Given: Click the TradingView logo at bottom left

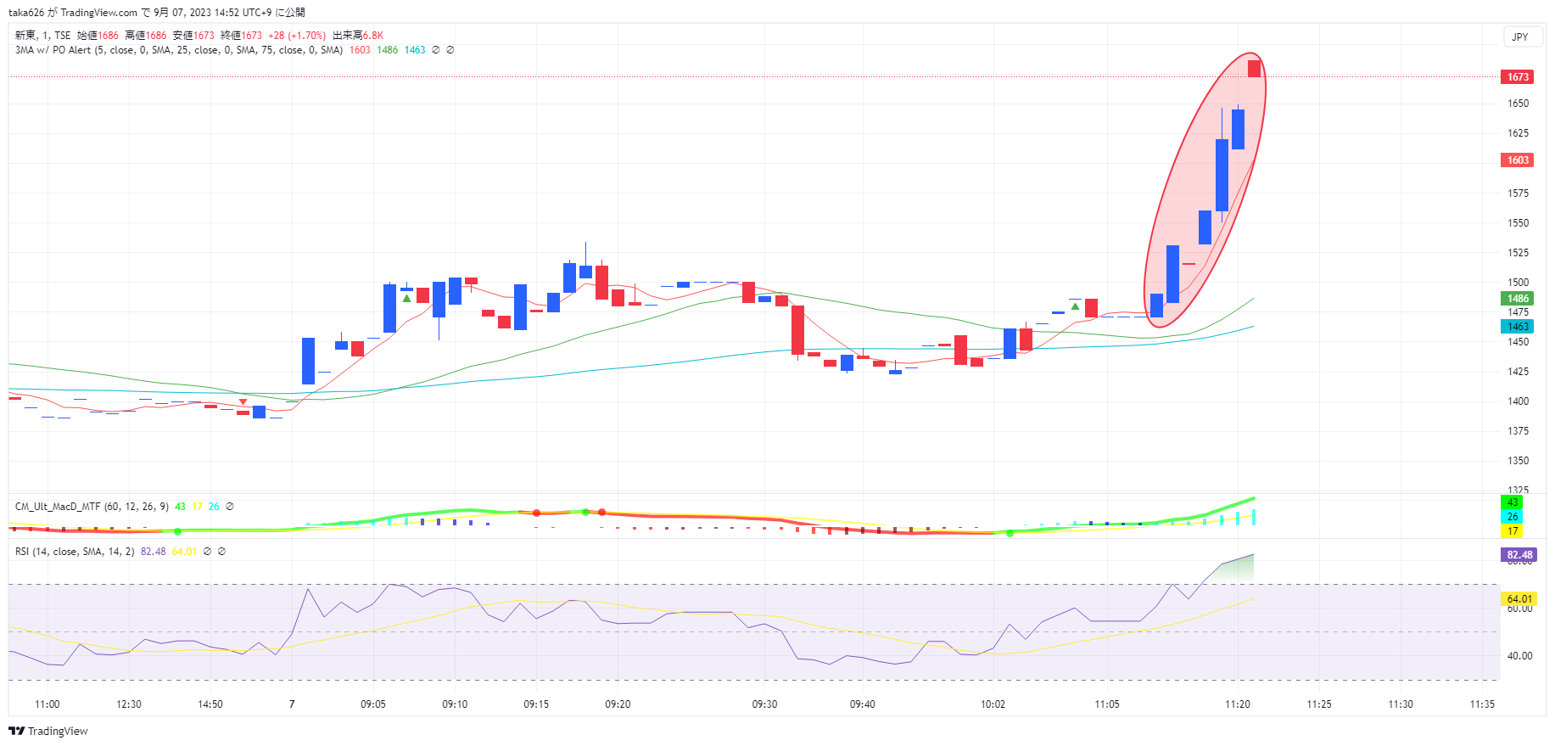Looking at the screenshot, I should coord(48,731).
